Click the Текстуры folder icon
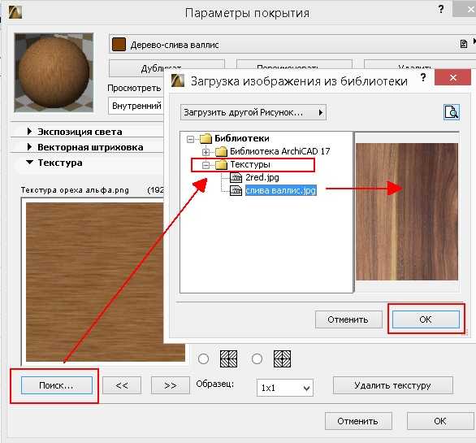This screenshot has width=476, height=443. (221, 165)
